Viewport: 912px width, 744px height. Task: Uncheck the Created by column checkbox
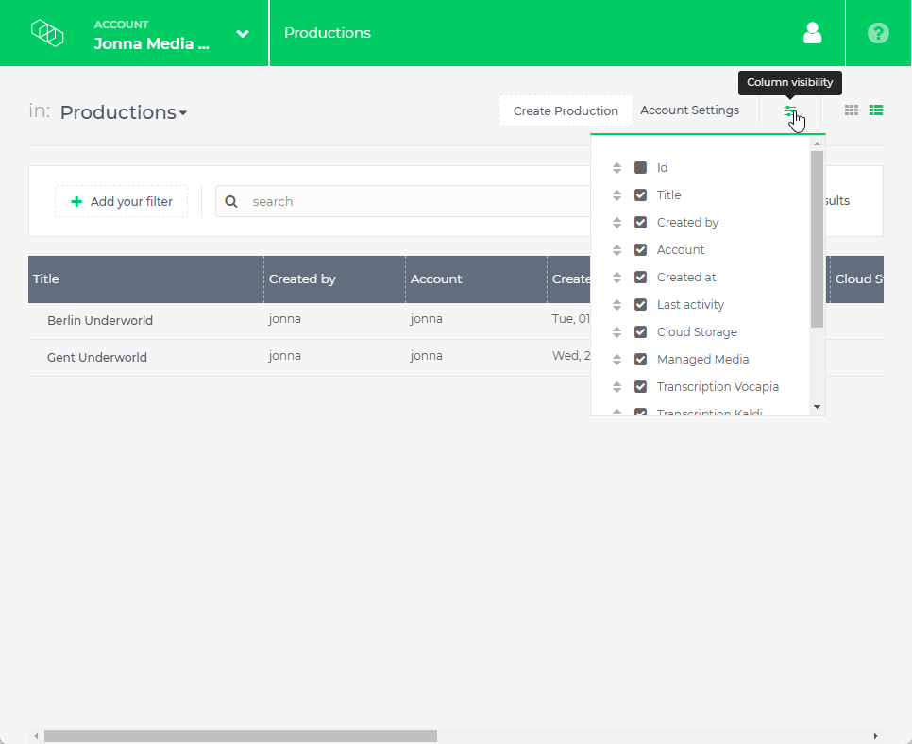click(640, 222)
